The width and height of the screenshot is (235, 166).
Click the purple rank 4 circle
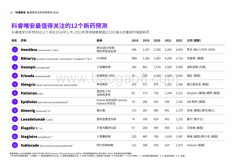[x=15, y=76]
